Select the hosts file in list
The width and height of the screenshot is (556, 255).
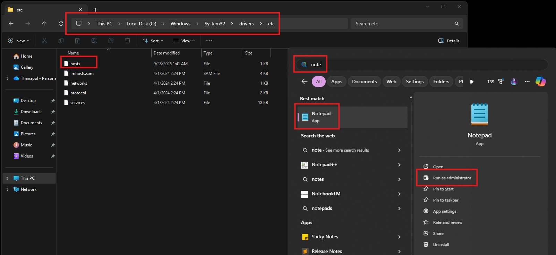click(75, 64)
